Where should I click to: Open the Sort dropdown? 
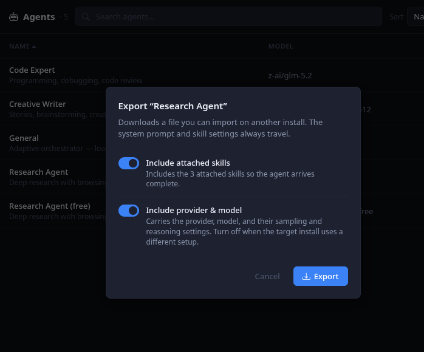tap(416, 17)
